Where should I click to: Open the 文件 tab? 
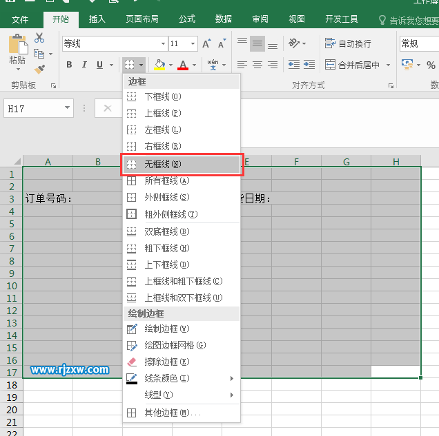(20, 19)
